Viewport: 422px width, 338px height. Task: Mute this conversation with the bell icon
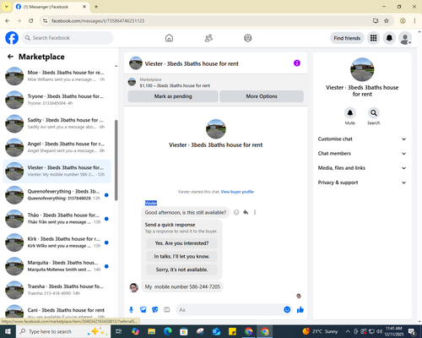[x=350, y=113]
